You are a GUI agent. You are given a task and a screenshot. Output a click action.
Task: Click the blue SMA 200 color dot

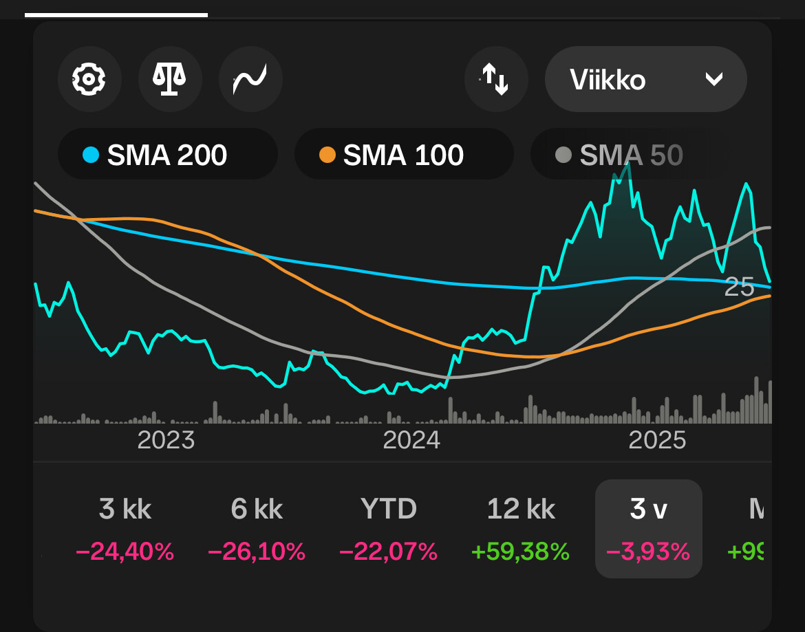click(91, 155)
